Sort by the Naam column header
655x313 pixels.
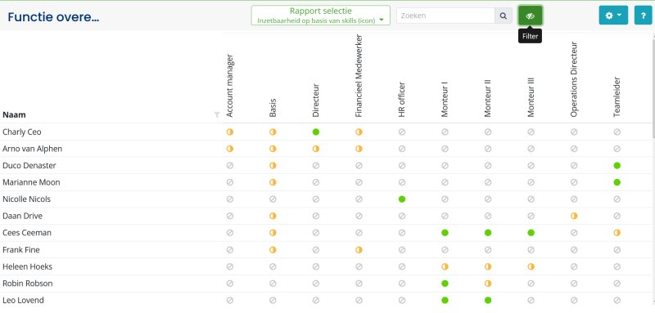pyautogui.click(x=14, y=114)
